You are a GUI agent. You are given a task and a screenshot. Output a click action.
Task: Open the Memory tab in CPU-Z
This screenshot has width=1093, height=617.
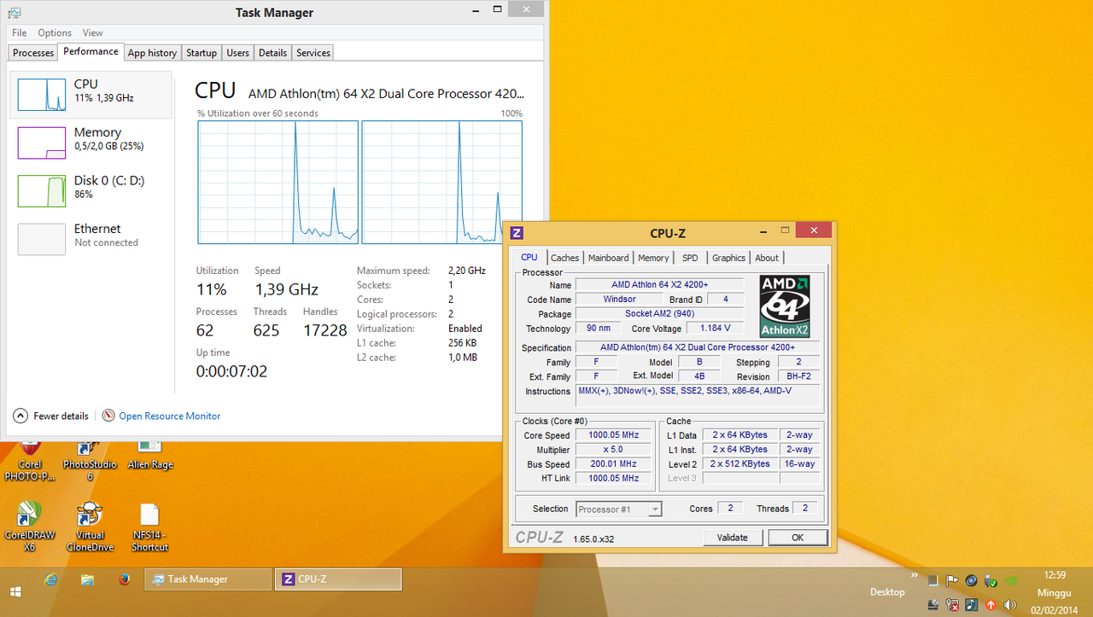(653, 258)
